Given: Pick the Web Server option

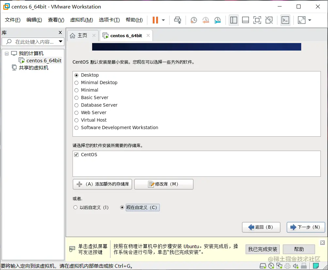Looking at the screenshot, I should click(x=90, y=112).
